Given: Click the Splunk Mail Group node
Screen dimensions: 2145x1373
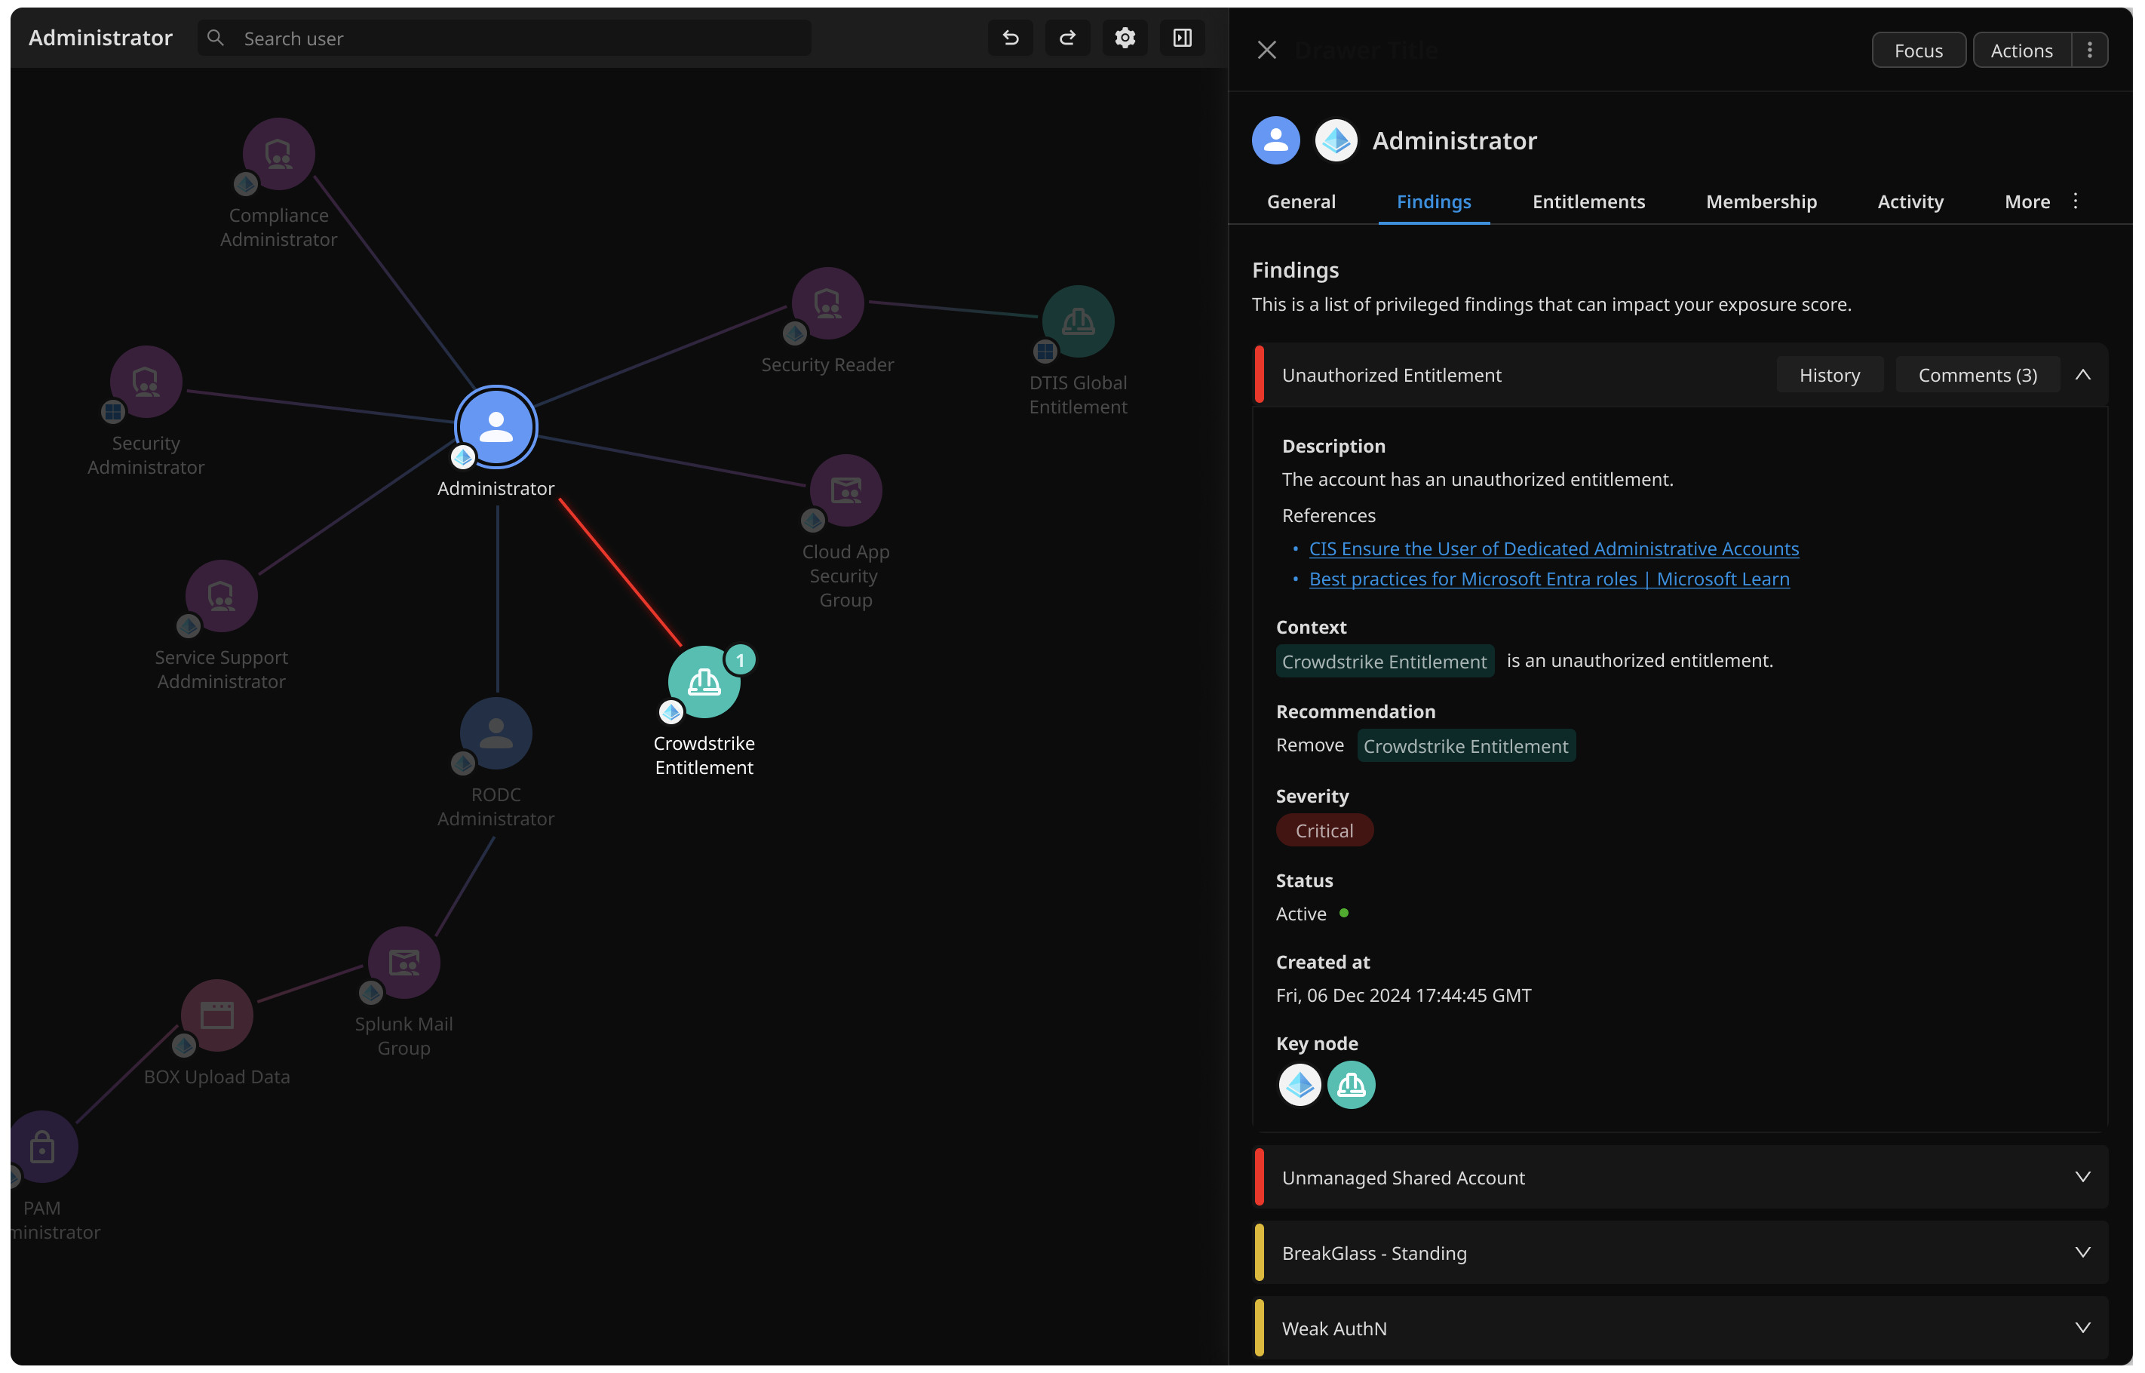Looking at the screenshot, I should [404, 962].
